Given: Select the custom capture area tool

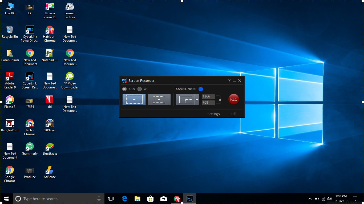Looking at the screenshot, I should coord(159,99).
